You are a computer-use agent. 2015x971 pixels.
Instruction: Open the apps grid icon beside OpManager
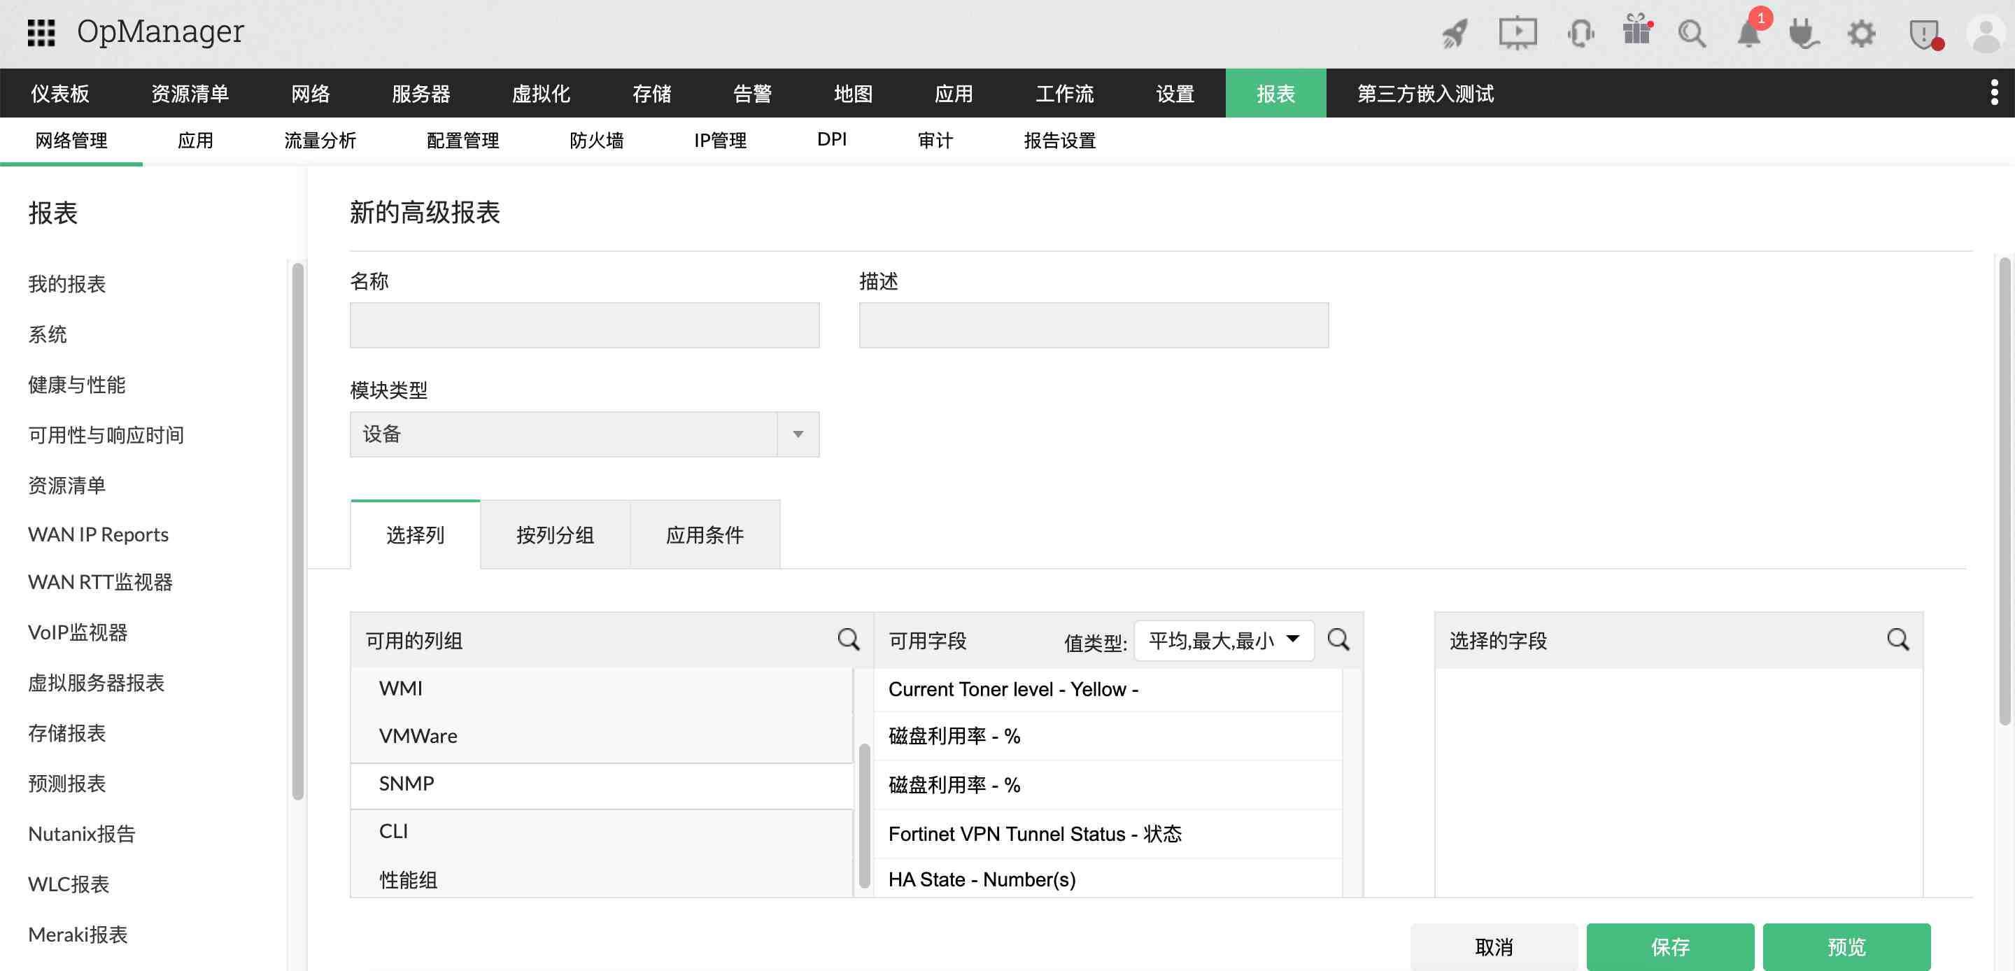point(43,31)
